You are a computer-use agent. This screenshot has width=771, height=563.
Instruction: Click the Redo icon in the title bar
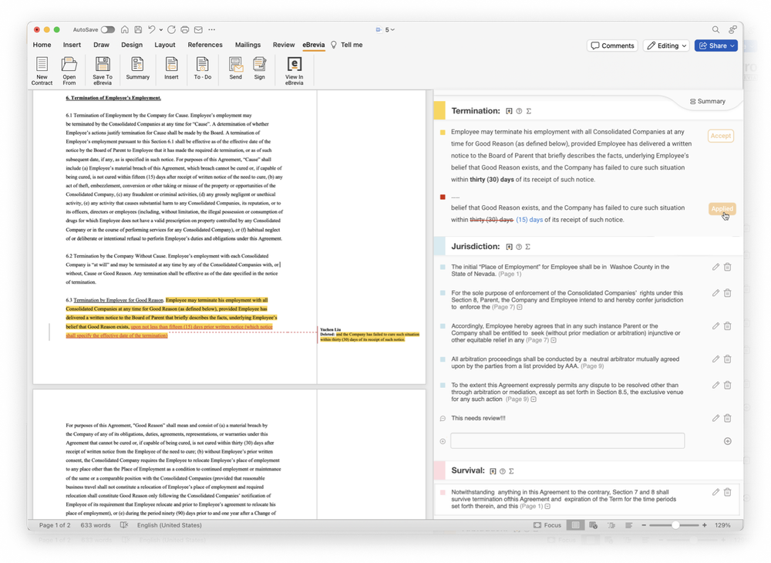pyautogui.click(x=171, y=29)
